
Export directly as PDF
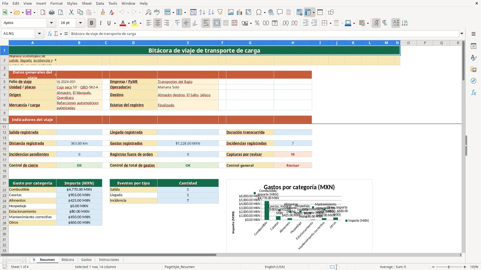(x=43, y=12)
